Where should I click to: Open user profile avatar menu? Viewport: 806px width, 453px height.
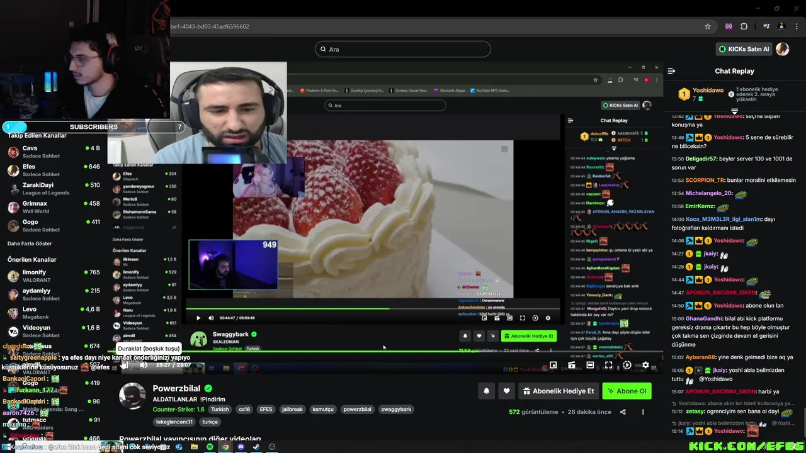pyautogui.click(x=782, y=49)
